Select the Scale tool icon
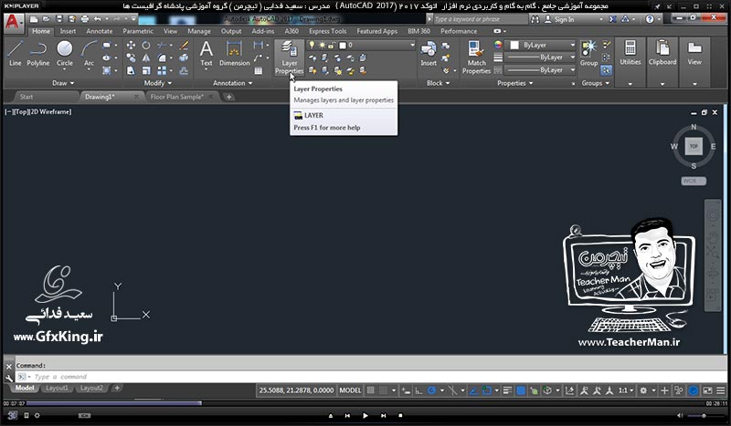 (146, 70)
